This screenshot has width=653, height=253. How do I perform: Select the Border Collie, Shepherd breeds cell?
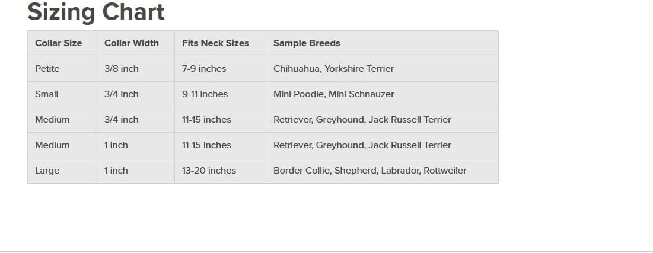[x=369, y=171]
